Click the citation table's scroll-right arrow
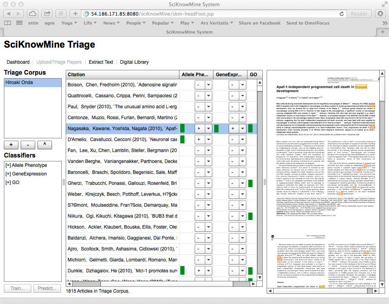Viewport: 389px width, 304px height. click(x=253, y=284)
